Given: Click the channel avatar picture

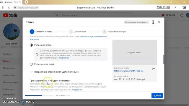Looking at the screenshot, I should [12, 32].
